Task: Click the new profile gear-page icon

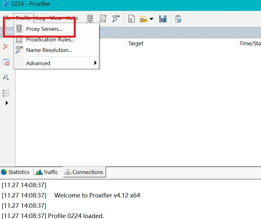Action: (x=131, y=19)
